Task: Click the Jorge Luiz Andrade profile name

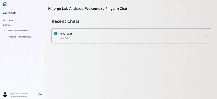Action: tap(19, 94)
